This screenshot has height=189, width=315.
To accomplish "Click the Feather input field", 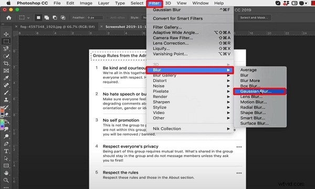I will pyautogui.click(x=95, y=18).
